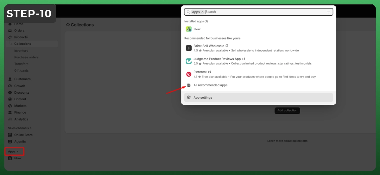This screenshot has width=380, height=175.
Task: Open Purchase orders in sidebar
Action: coord(26,57)
